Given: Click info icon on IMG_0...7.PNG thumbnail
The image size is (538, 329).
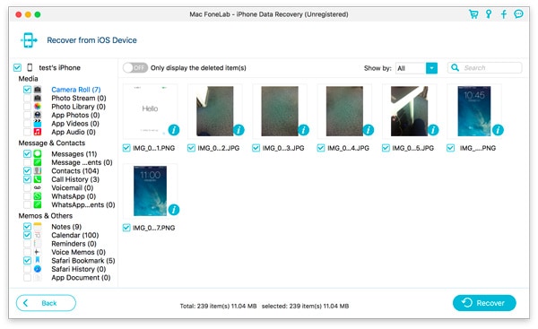Looking at the screenshot, I should coord(174,210).
